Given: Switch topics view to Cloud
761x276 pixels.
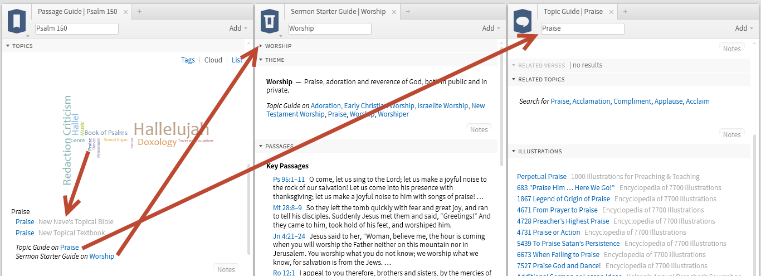Looking at the screenshot, I should 213,60.
